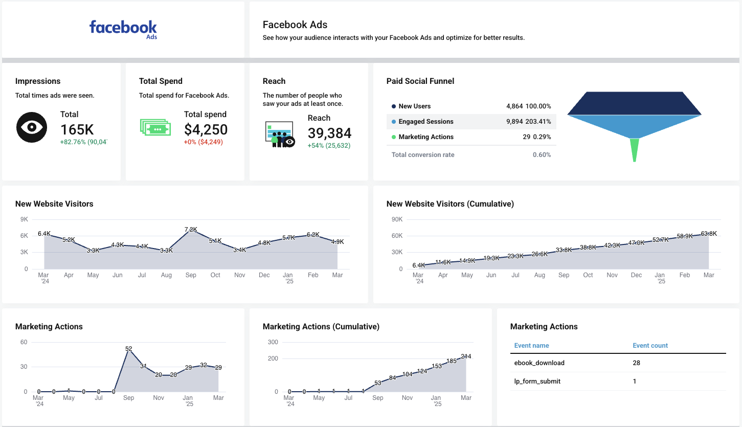Click the 33.8K point on the cumulative visitors chart

click(564, 250)
